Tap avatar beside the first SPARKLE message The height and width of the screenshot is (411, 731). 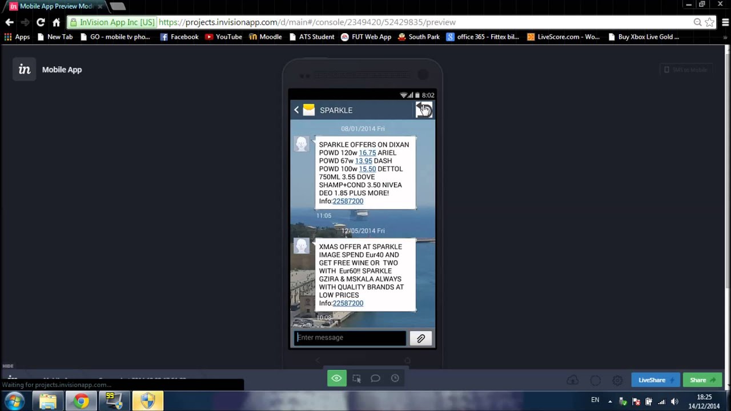click(x=302, y=144)
